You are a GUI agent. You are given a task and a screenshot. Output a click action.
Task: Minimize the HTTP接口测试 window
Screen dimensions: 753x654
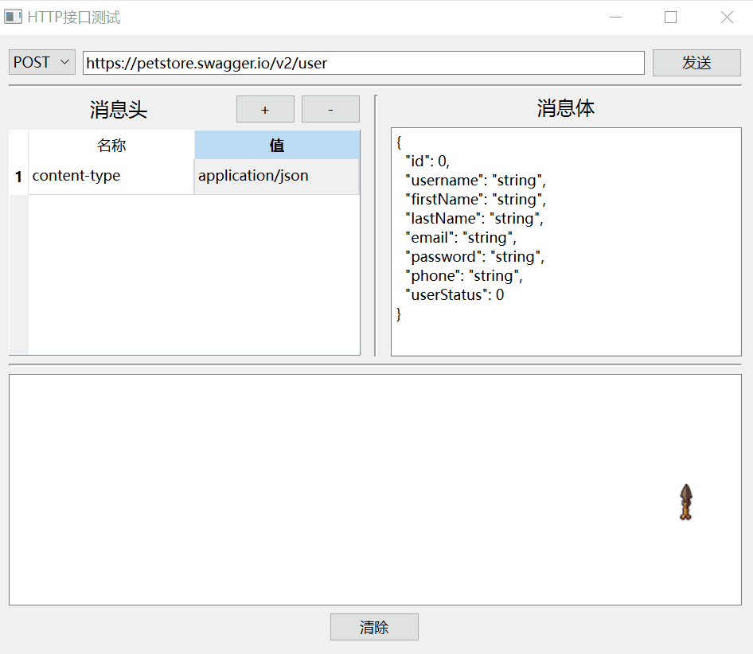[615, 17]
